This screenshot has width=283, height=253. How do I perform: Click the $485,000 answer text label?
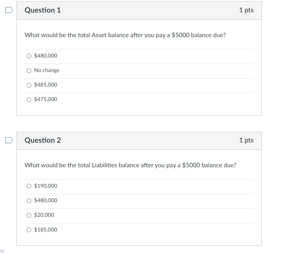coord(46,85)
